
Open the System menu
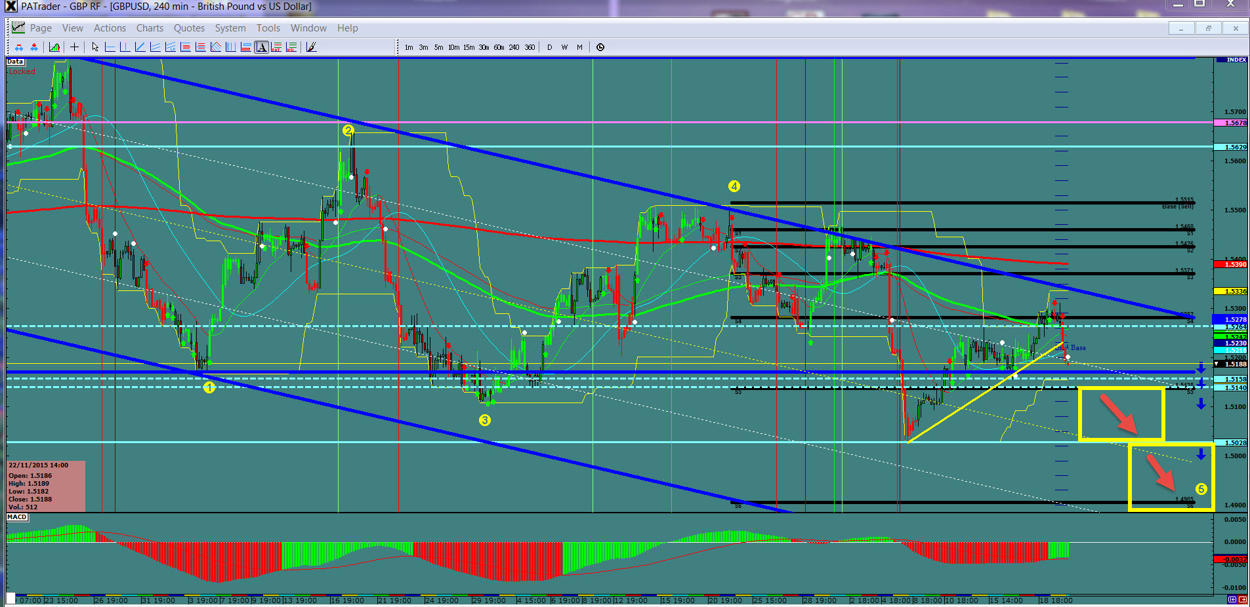230,28
